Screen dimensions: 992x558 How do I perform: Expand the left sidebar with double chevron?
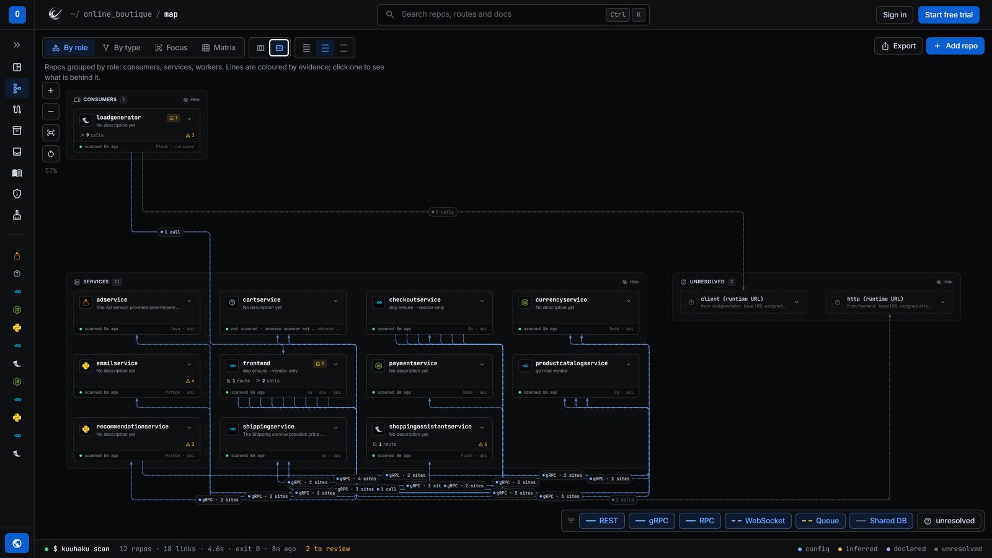pyautogui.click(x=17, y=45)
